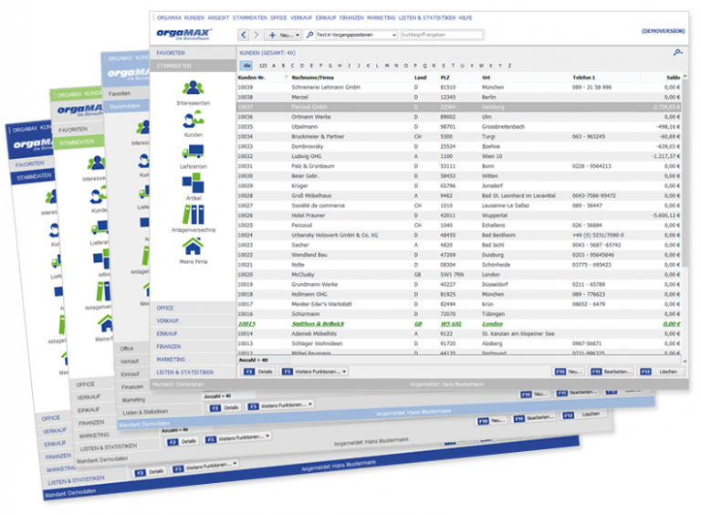Click Lieferanten truck icon in the green window
The width and height of the screenshot is (701, 515).
(100, 228)
